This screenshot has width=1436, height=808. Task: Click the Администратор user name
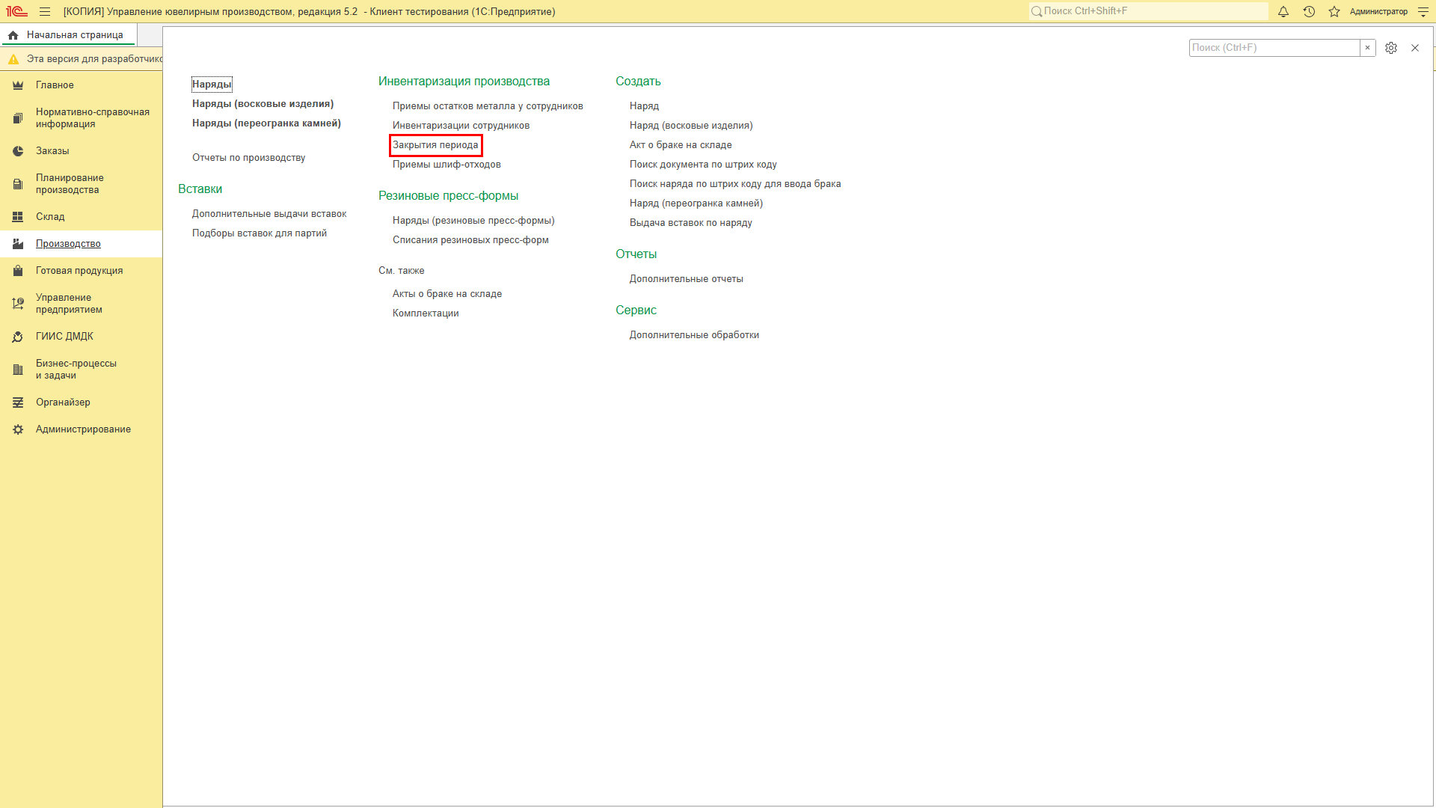[1378, 12]
